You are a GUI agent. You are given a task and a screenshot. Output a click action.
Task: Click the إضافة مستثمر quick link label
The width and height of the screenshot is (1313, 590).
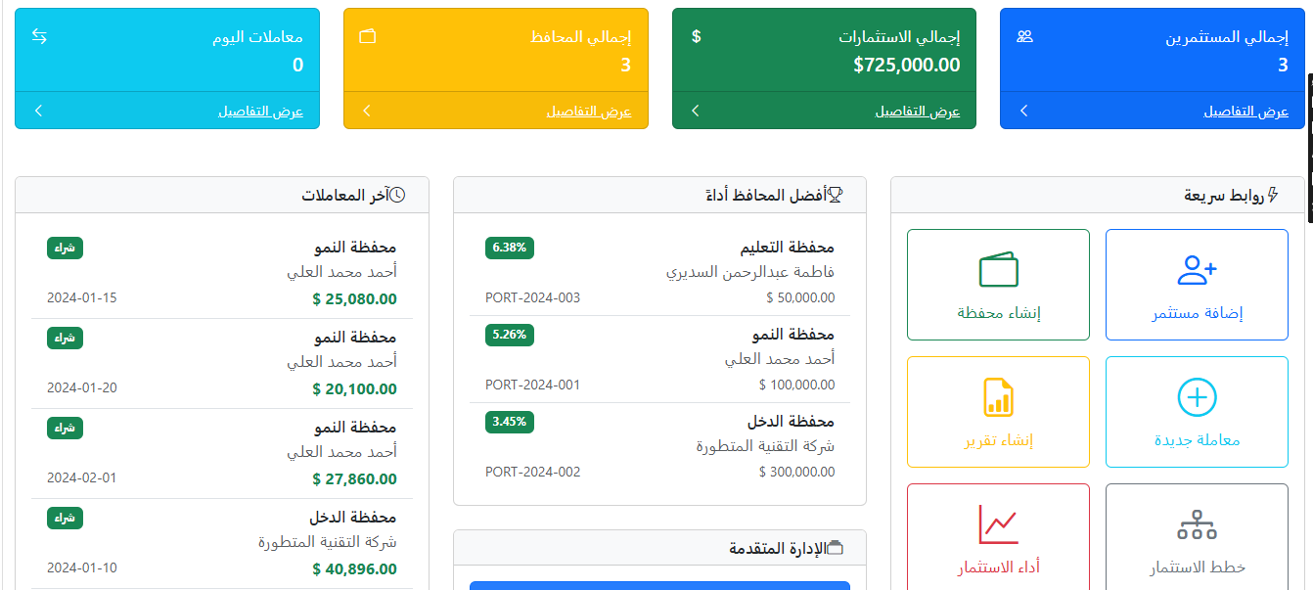(x=1197, y=313)
